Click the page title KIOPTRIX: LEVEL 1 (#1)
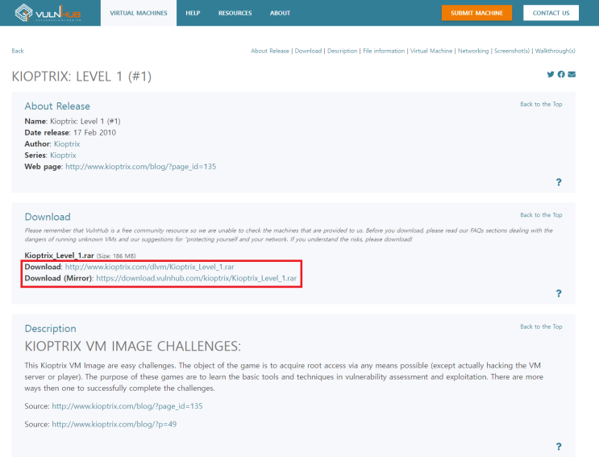599x457 pixels. tap(81, 77)
